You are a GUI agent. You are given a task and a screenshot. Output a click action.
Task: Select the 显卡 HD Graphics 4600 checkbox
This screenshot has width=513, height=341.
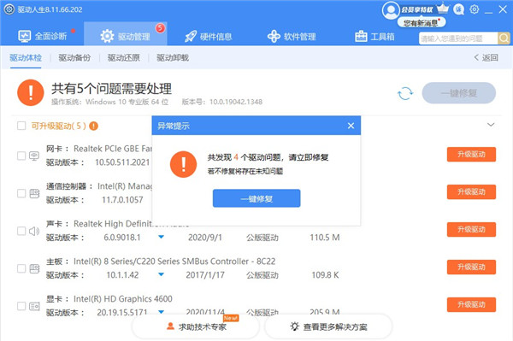tap(21, 306)
